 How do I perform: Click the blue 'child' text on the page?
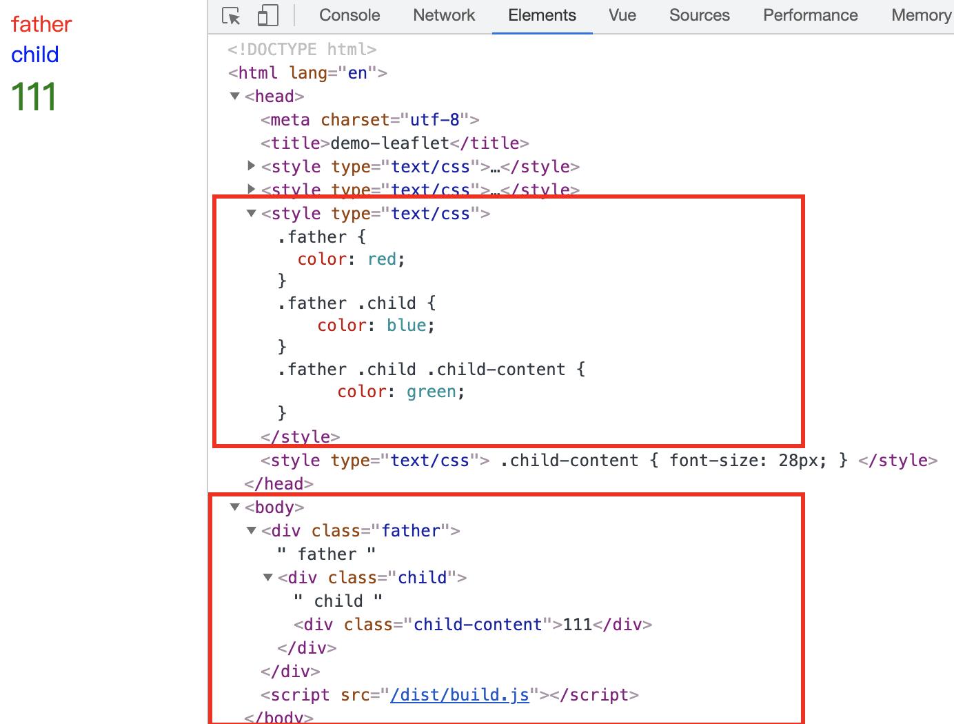point(35,54)
